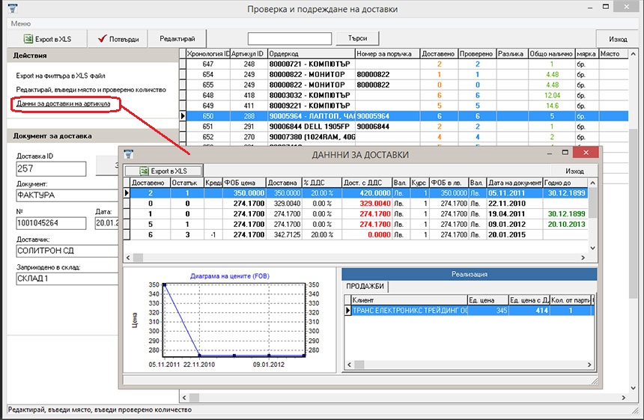The height and width of the screenshot is (420, 644).
Task: Click the price chart at the 350 data point
Action: point(164,284)
